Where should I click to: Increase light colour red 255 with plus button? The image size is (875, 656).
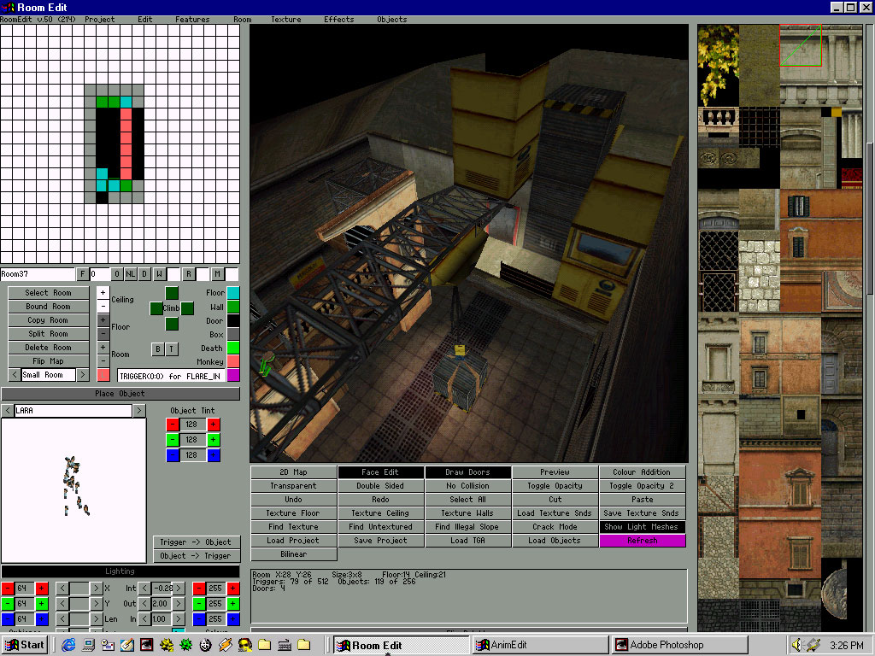click(x=233, y=589)
